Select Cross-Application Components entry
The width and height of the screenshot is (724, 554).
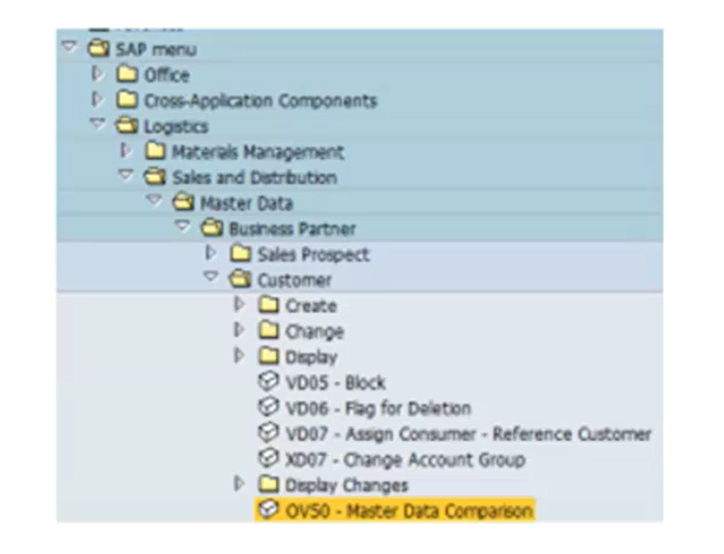pos(261,101)
